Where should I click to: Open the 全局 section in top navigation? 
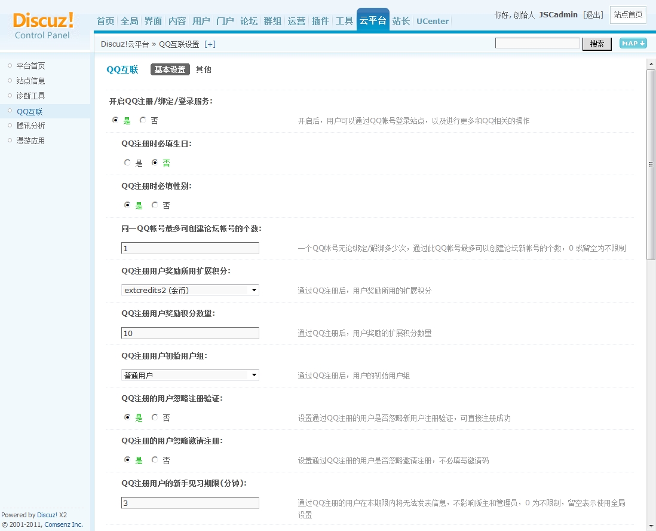[129, 20]
